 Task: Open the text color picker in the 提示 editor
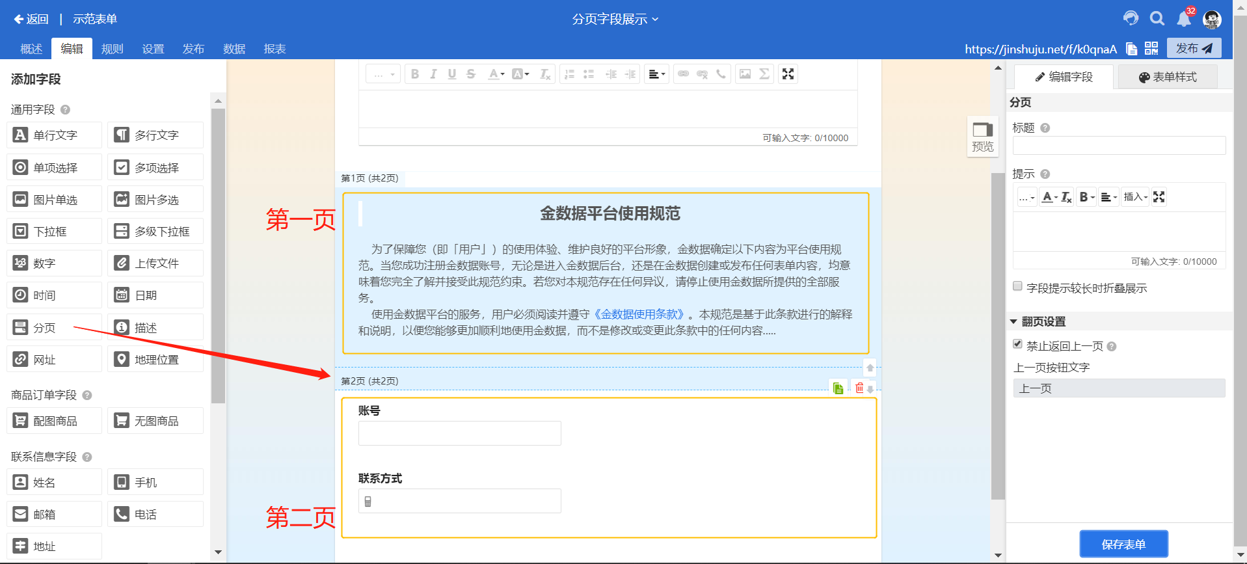tap(1049, 197)
